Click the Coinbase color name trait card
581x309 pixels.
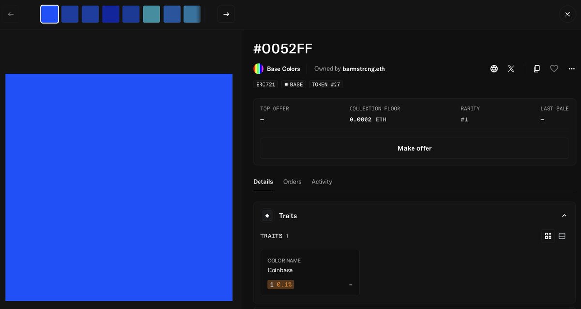[x=310, y=273]
